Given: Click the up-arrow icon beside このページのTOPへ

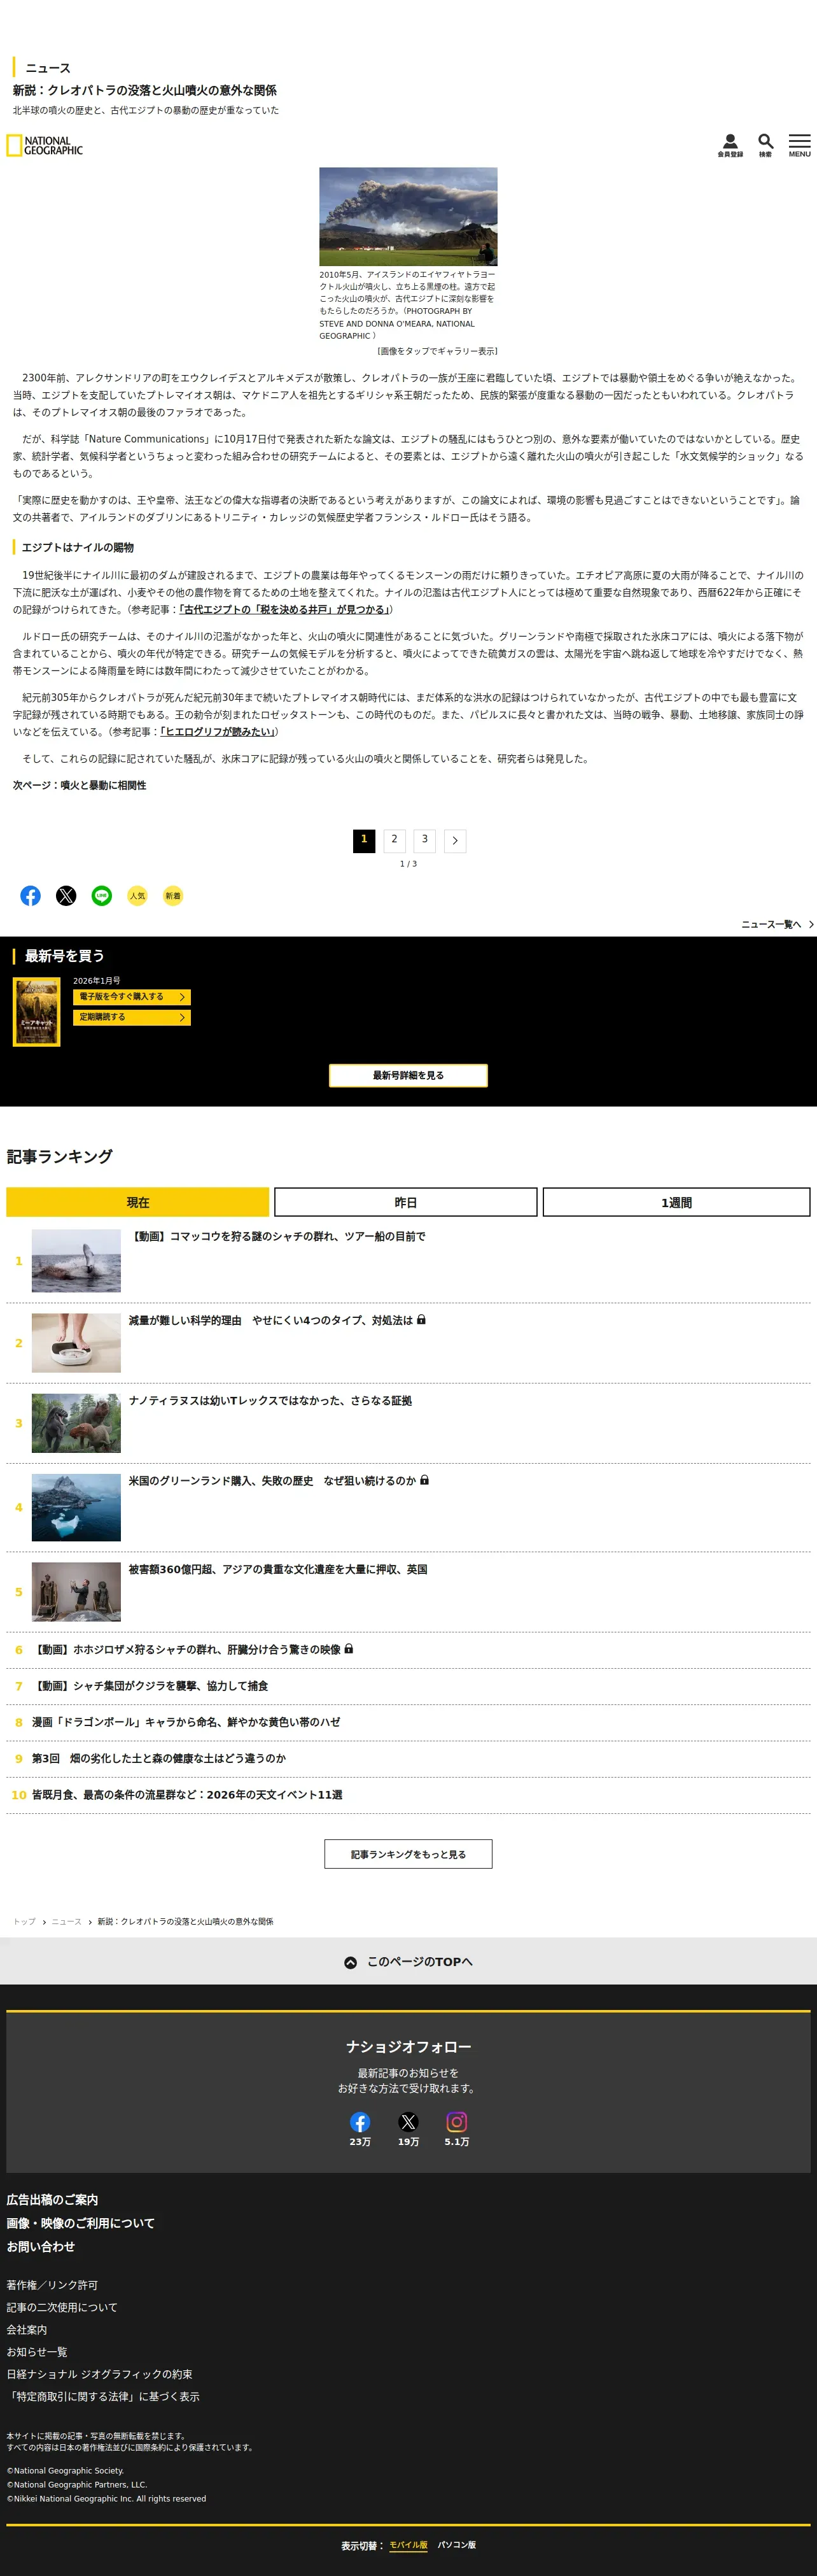Looking at the screenshot, I should click(350, 1962).
